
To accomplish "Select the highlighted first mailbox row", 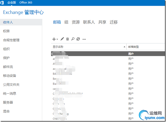I will [x=108, y=54].
